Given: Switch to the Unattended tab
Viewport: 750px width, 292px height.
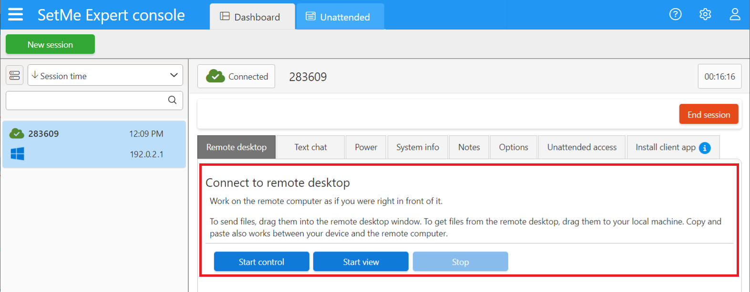Looking at the screenshot, I should (340, 17).
